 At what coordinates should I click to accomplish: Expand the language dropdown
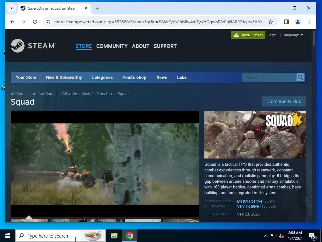tap(293, 35)
